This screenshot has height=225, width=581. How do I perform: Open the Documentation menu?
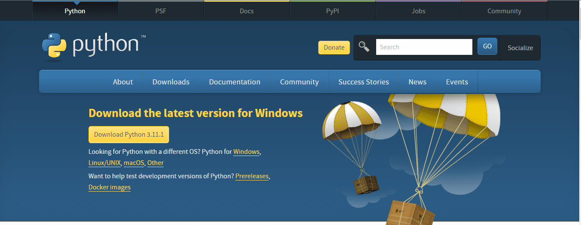pyautogui.click(x=234, y=82)
